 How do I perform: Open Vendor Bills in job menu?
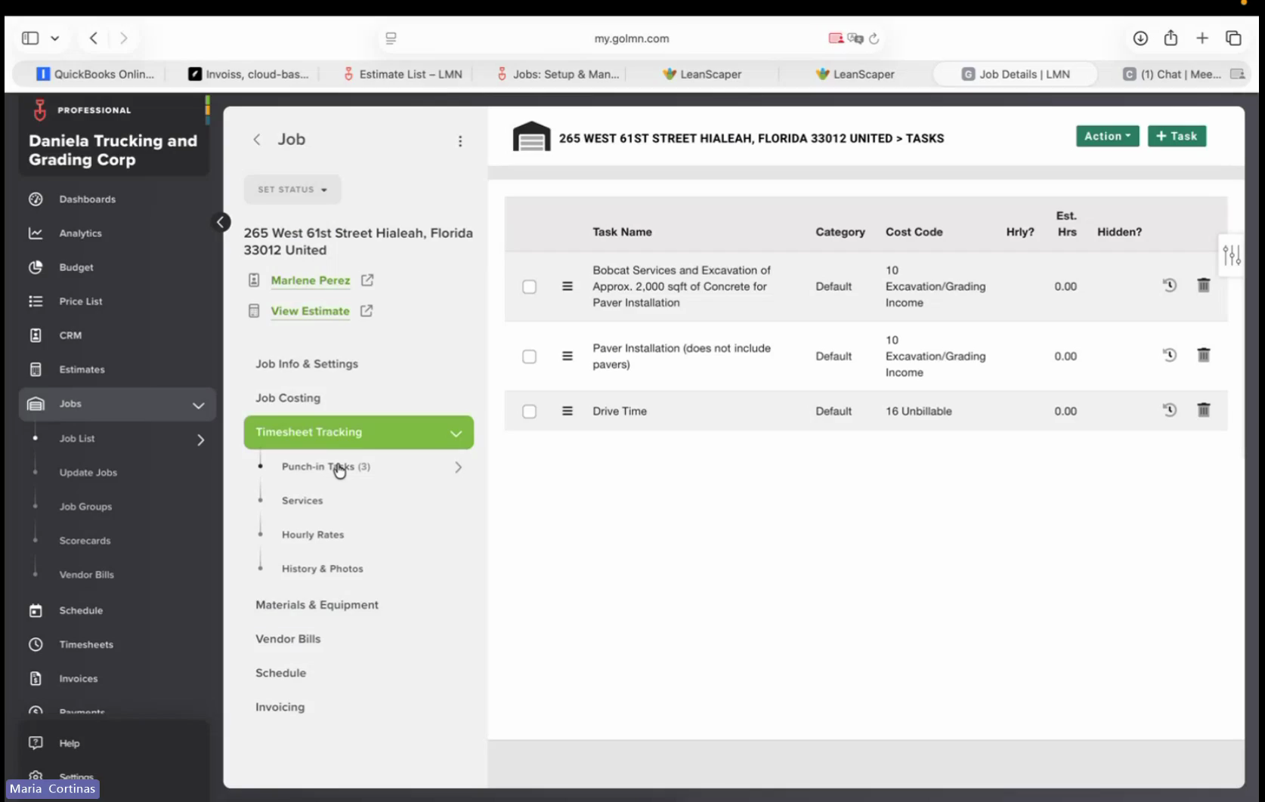click(x=288, y=639)
